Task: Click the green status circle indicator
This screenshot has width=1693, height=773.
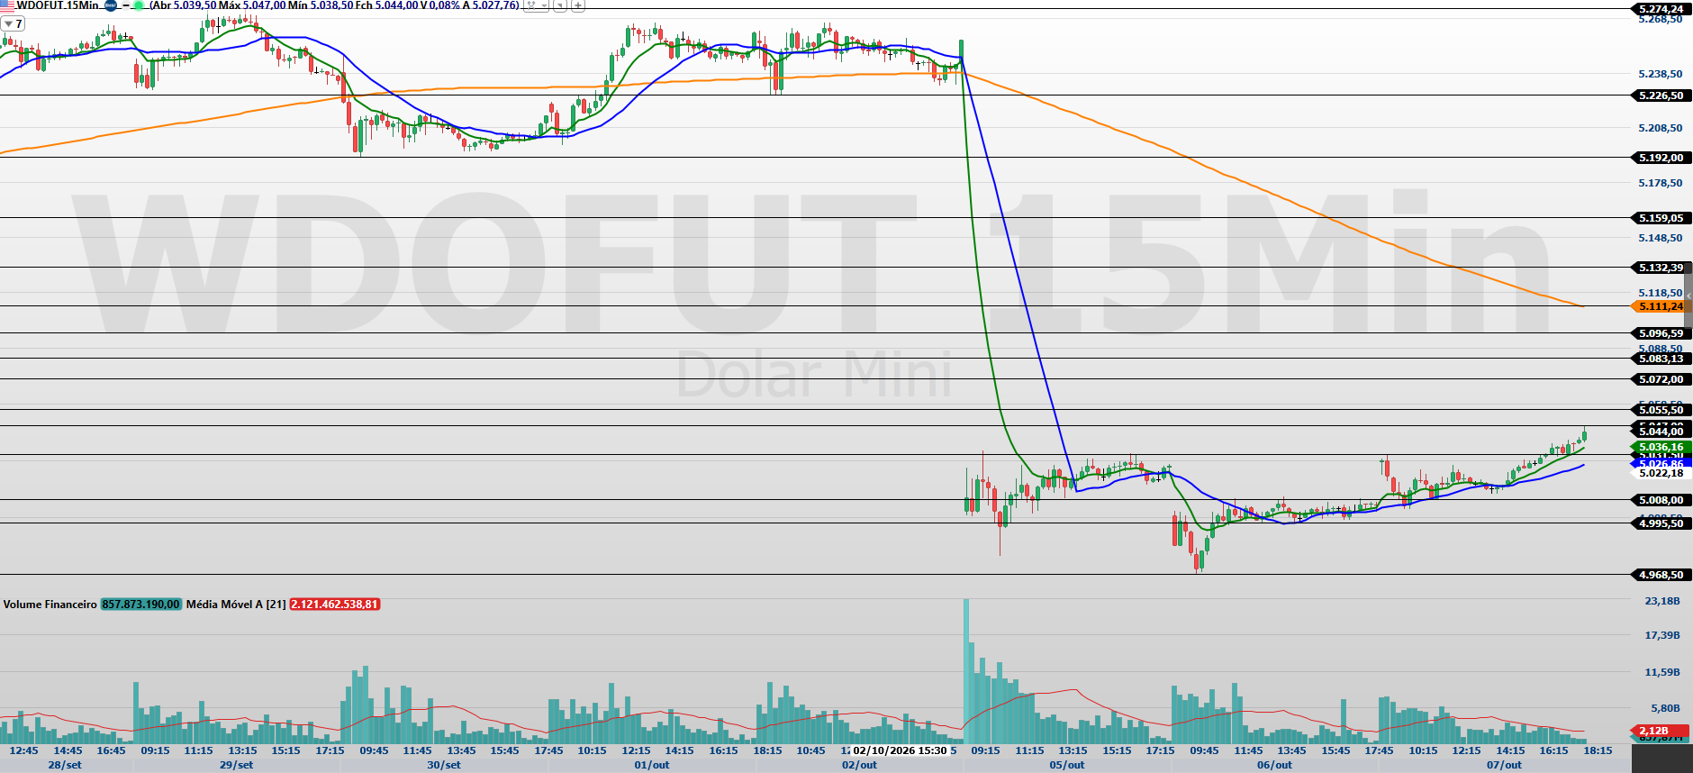Action: point(139,5)
